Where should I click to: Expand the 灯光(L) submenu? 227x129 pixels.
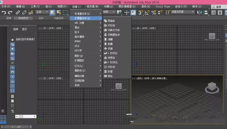pyautogui.click(x=86, y=66)
